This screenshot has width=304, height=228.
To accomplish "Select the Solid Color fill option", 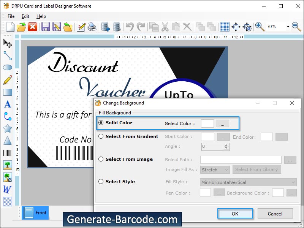I will [100, 123].
